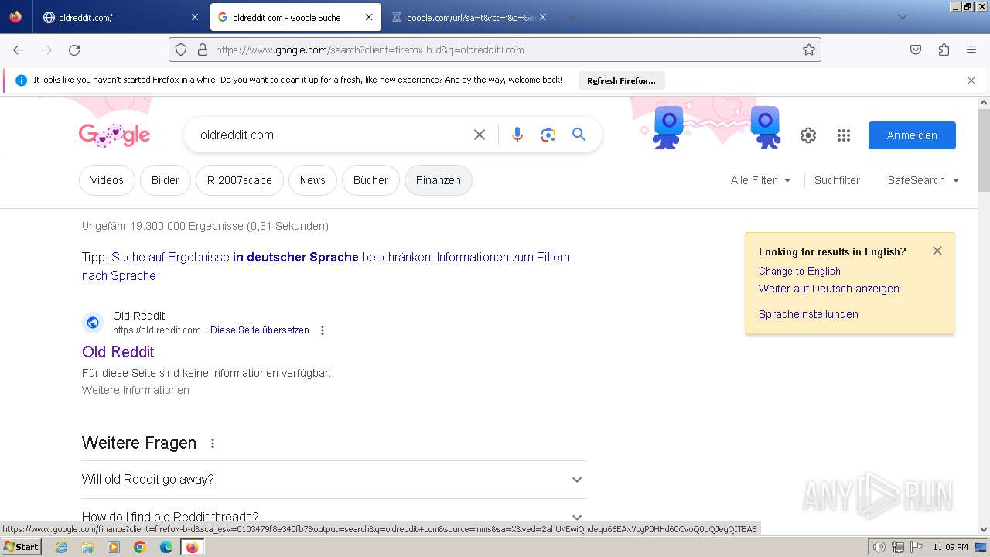Switch to the oldreddit.com/ tab
This screenshot has height=557, width=990.
(x=120, y=17)
